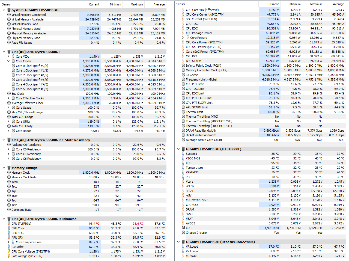349x261 pixels.
Task: Expand the Core Temperatures node
Action: click(x=8, y=242)
